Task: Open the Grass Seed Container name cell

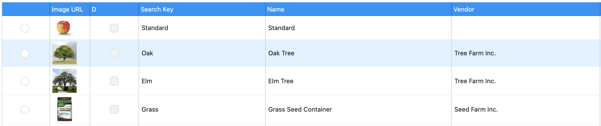Action: pyautogui.click(x=300, y=110)
